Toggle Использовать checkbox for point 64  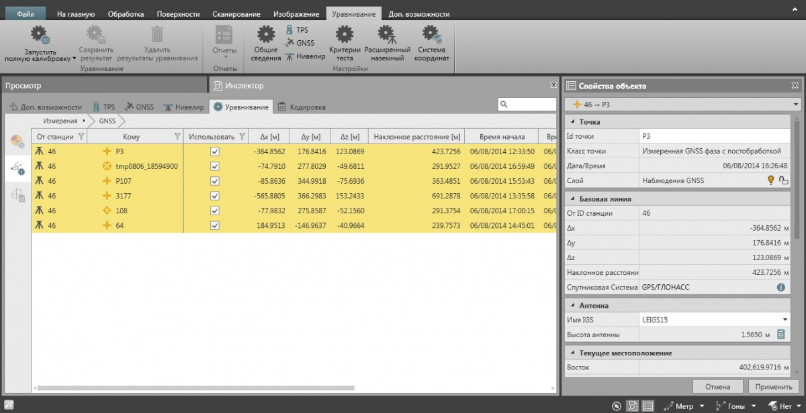215,225
